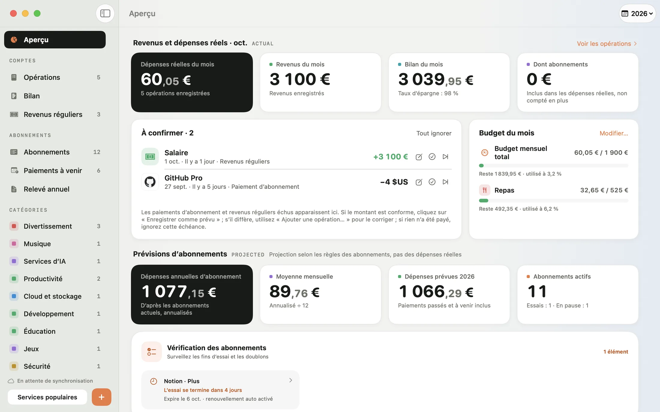Click the Salaire cash icon
This screenshot has width=660, height=412.
tap(150, 156)
